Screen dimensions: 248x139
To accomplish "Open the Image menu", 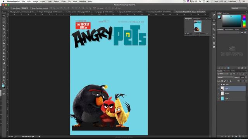I will 35,2.
